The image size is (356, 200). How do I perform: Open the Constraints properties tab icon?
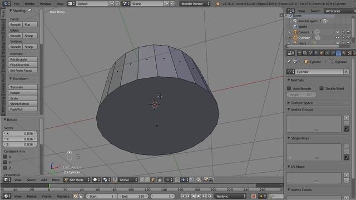coord(327,53)
